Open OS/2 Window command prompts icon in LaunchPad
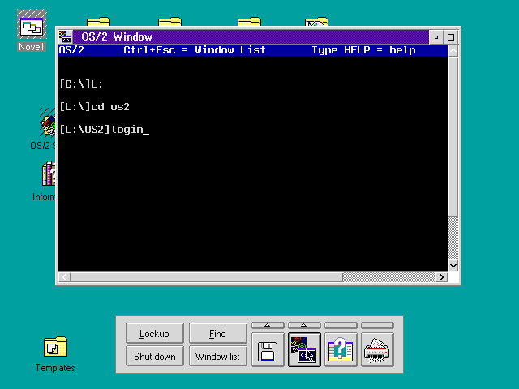519x389 pixels. click(x=304, y=349)
